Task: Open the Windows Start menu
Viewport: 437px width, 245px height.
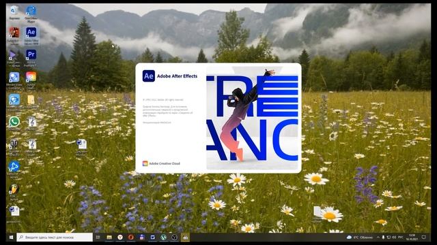Action: (11, 238)
